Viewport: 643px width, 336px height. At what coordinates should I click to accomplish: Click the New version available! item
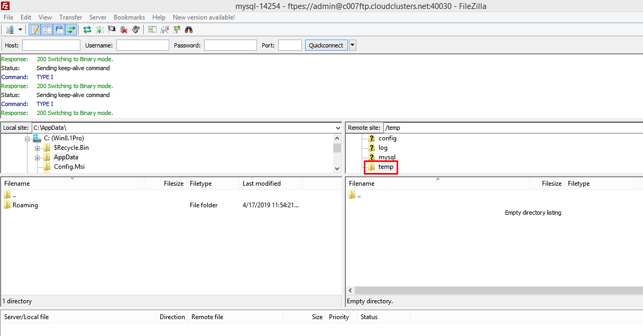coord(204,17)
